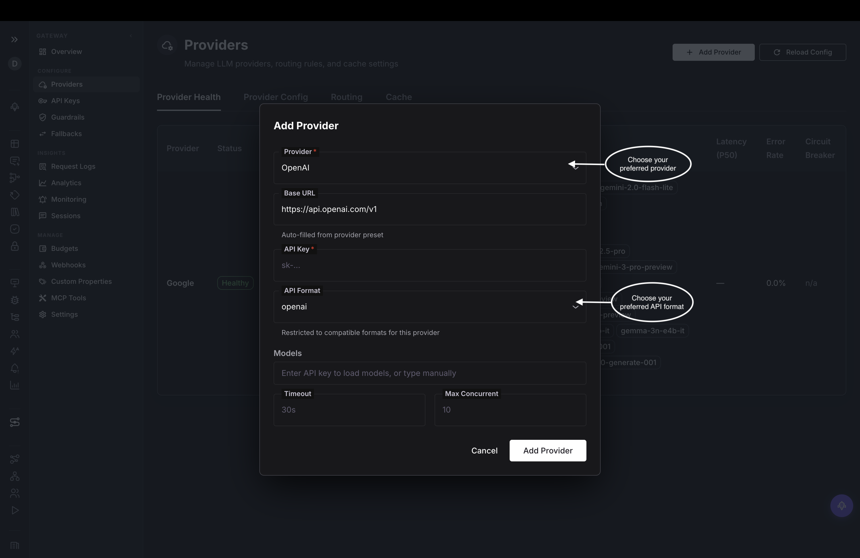Viewport: 860px width, 558px height.
Task: Open Sessions in the sidebar
Action: pos(86,216)
